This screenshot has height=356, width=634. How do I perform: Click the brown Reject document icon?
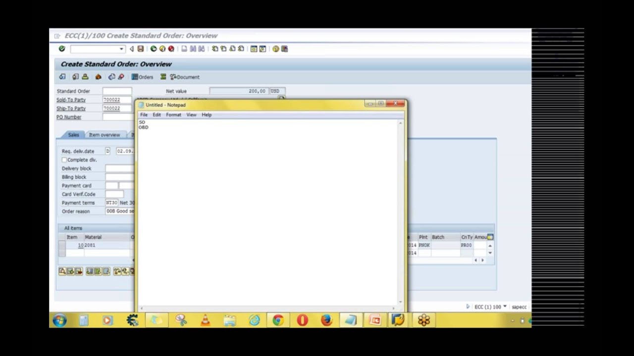[98, 77]
